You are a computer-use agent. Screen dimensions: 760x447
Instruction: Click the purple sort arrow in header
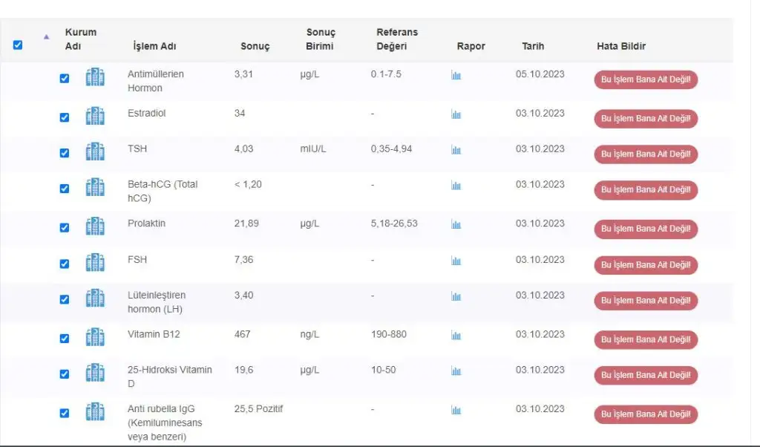pyautogui.click(x=47, y=36)
